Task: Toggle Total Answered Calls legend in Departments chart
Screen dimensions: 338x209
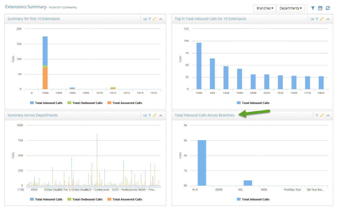Action: click(x=125, y=199)
